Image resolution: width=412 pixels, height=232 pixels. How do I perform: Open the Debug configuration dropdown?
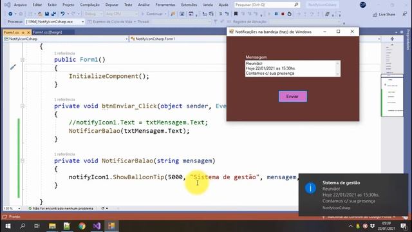click(93, 14)
